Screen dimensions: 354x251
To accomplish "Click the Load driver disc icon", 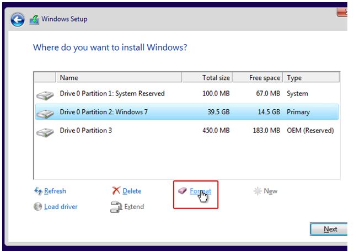I will [x=37, y=206].
